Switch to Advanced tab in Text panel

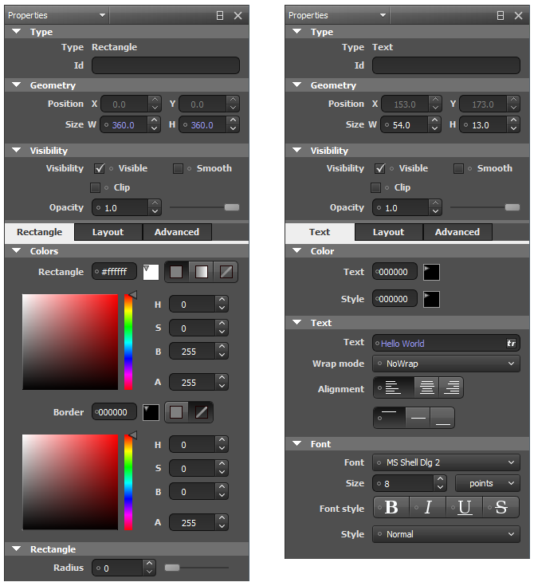tap(457, 232)
